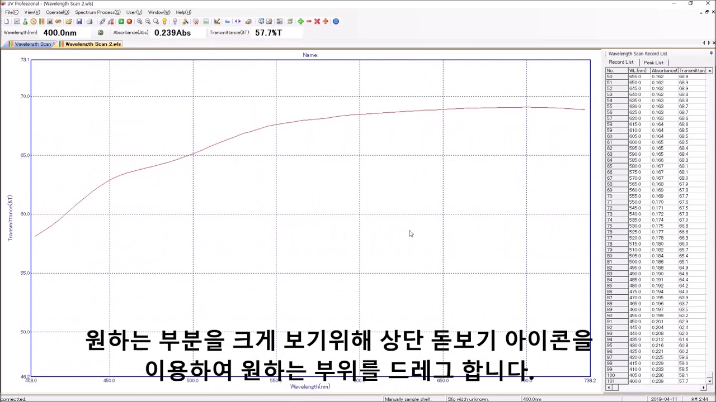Stop scan with red stop icon

coord(129,21)
